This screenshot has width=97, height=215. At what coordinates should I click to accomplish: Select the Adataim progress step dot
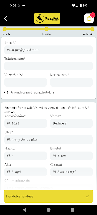click(x=92, y=29)
